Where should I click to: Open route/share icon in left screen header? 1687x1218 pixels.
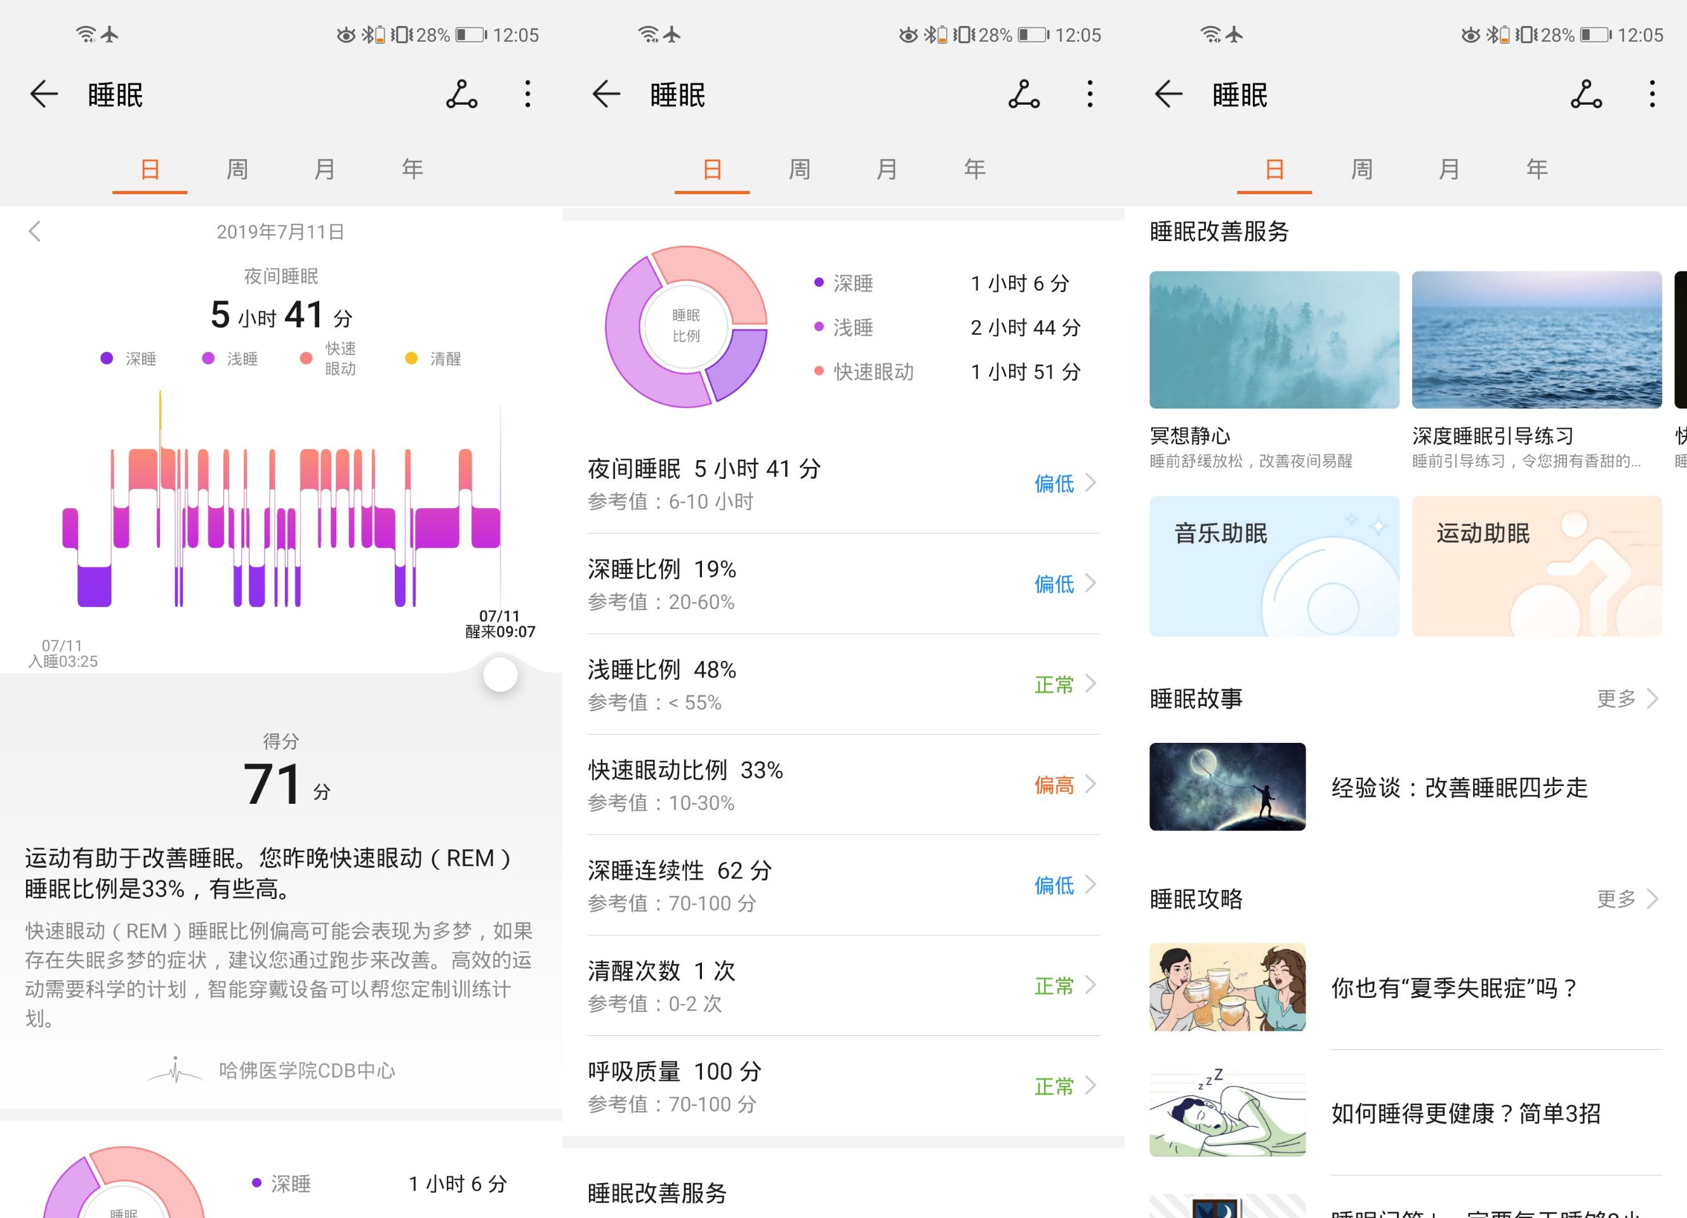(462, 95)
